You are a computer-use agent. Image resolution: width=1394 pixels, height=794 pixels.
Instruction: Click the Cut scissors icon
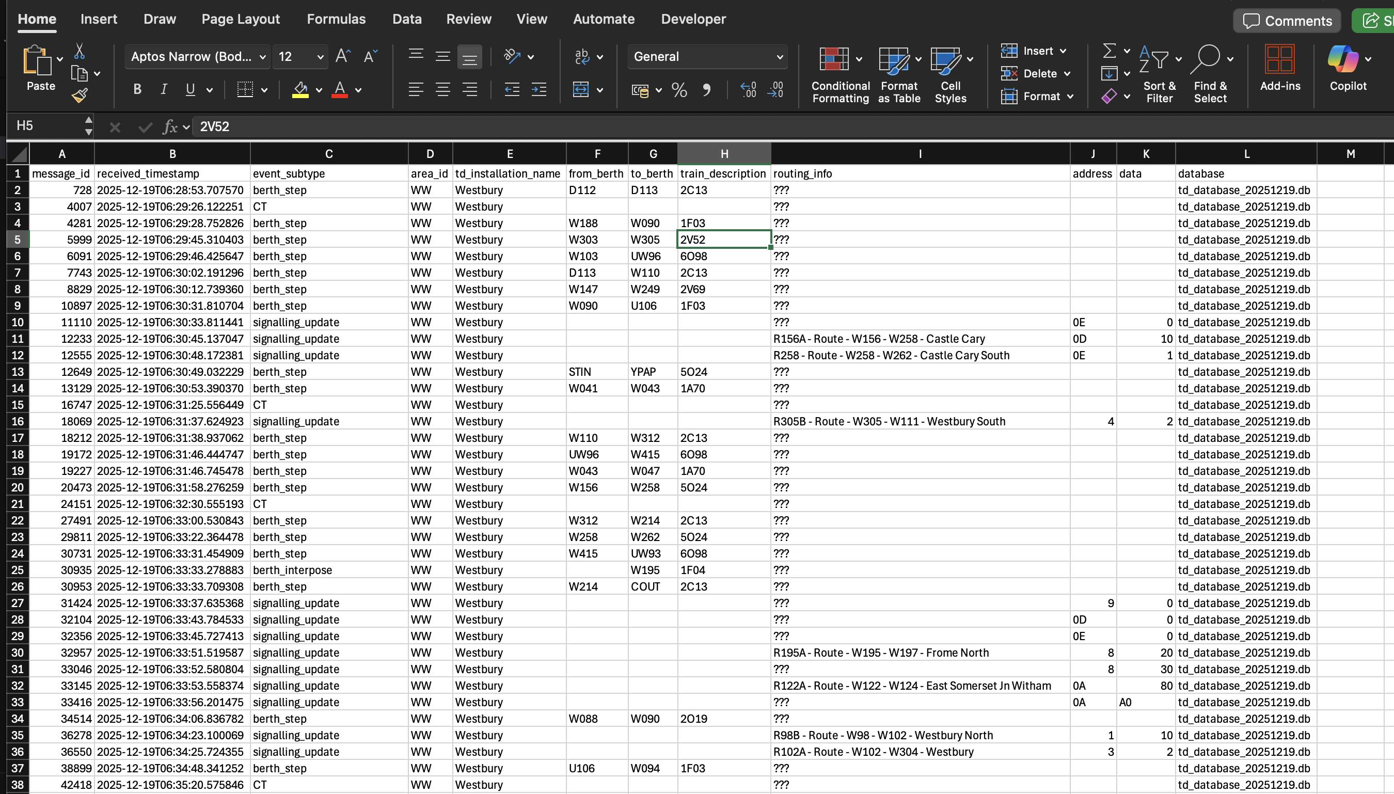point(80,51)
